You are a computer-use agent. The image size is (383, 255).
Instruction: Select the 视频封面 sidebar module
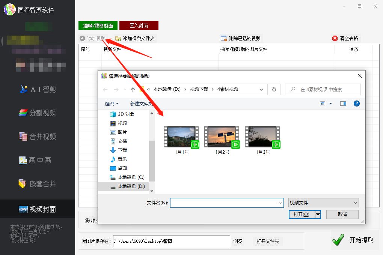(x=38, y=209)
